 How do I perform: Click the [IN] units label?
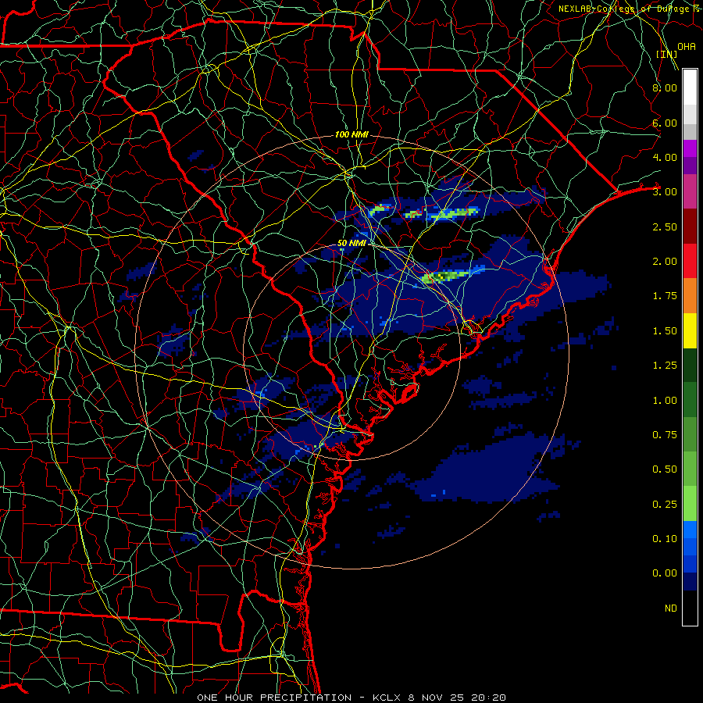[x=666, y=54]
